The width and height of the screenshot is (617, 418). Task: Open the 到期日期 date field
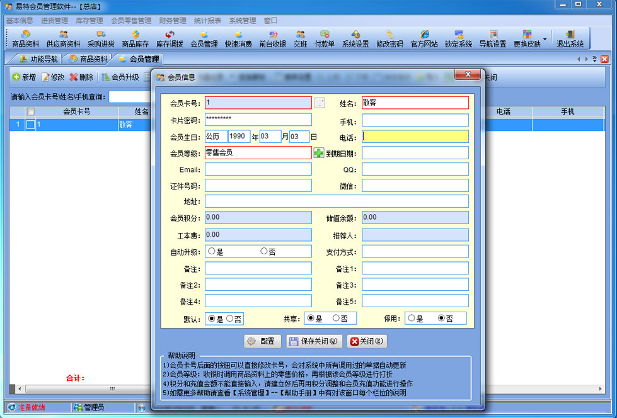click(x=415, y=153)
